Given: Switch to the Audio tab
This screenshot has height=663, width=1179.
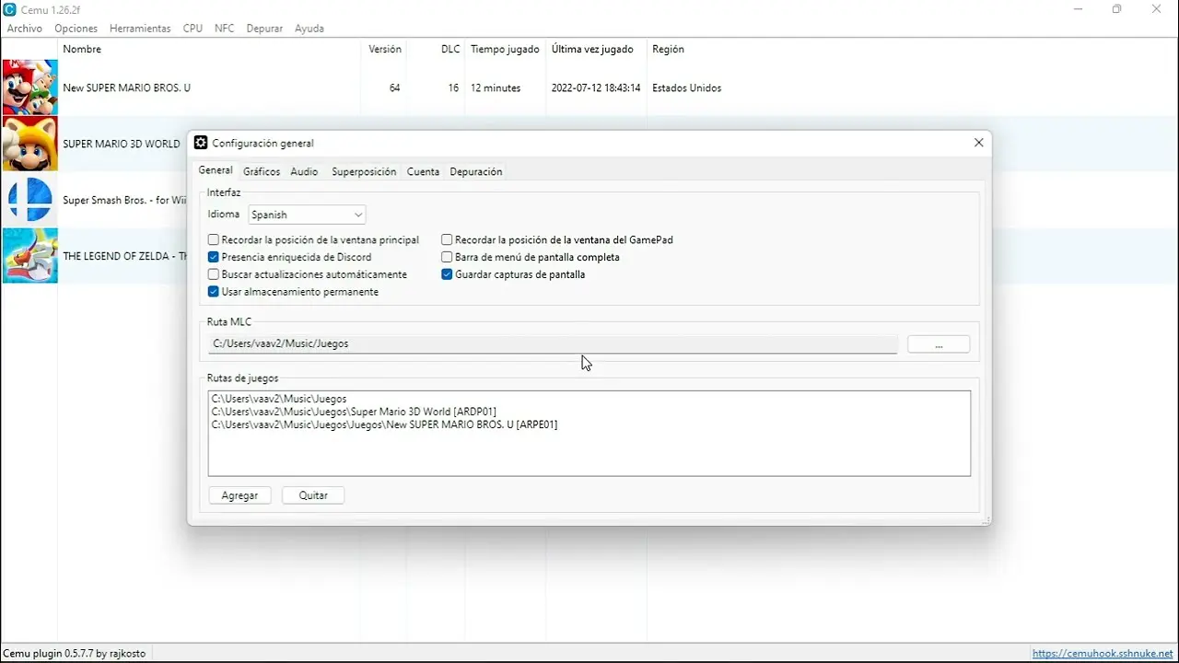Looking at the screenshot, I should pos(304,172).
